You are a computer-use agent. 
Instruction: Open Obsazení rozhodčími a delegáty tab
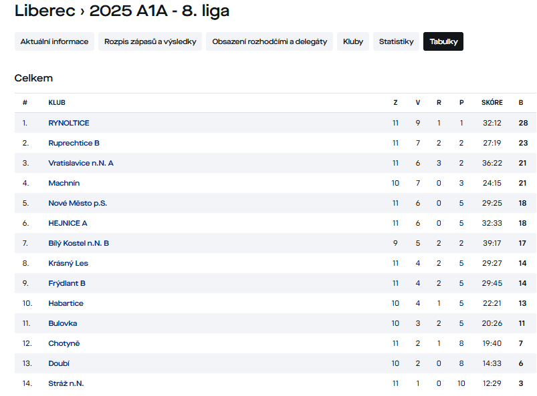270,41
